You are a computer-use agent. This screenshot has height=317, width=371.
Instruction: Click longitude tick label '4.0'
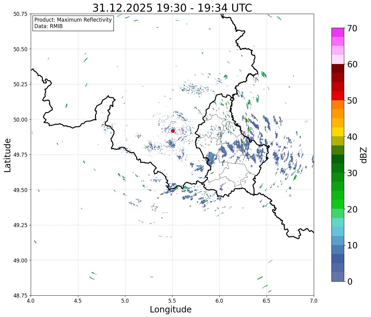click(31, 301)
